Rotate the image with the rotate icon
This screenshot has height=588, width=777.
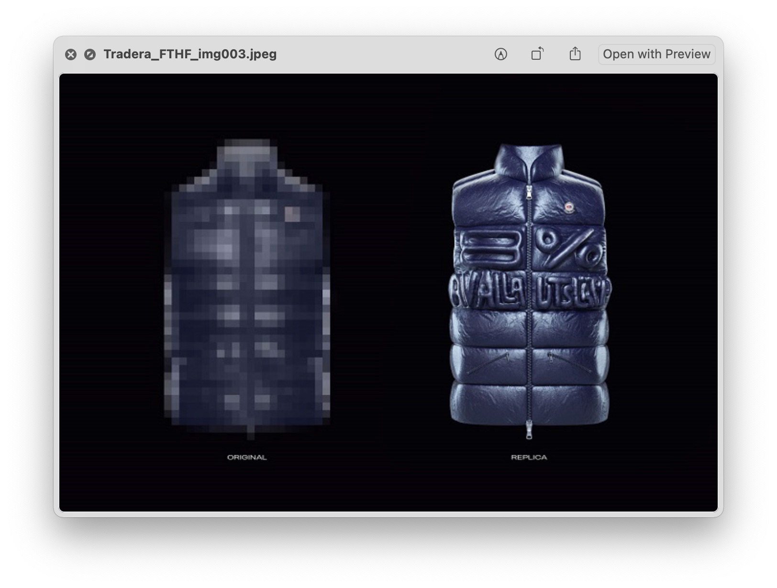538,54
